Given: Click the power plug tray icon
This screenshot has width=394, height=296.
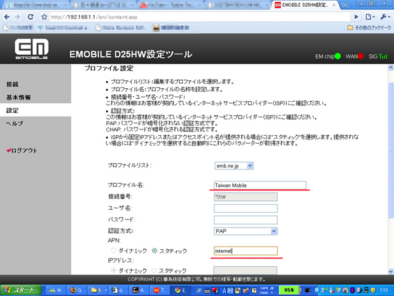Looking at the screenshot, I should coord(307,290).
